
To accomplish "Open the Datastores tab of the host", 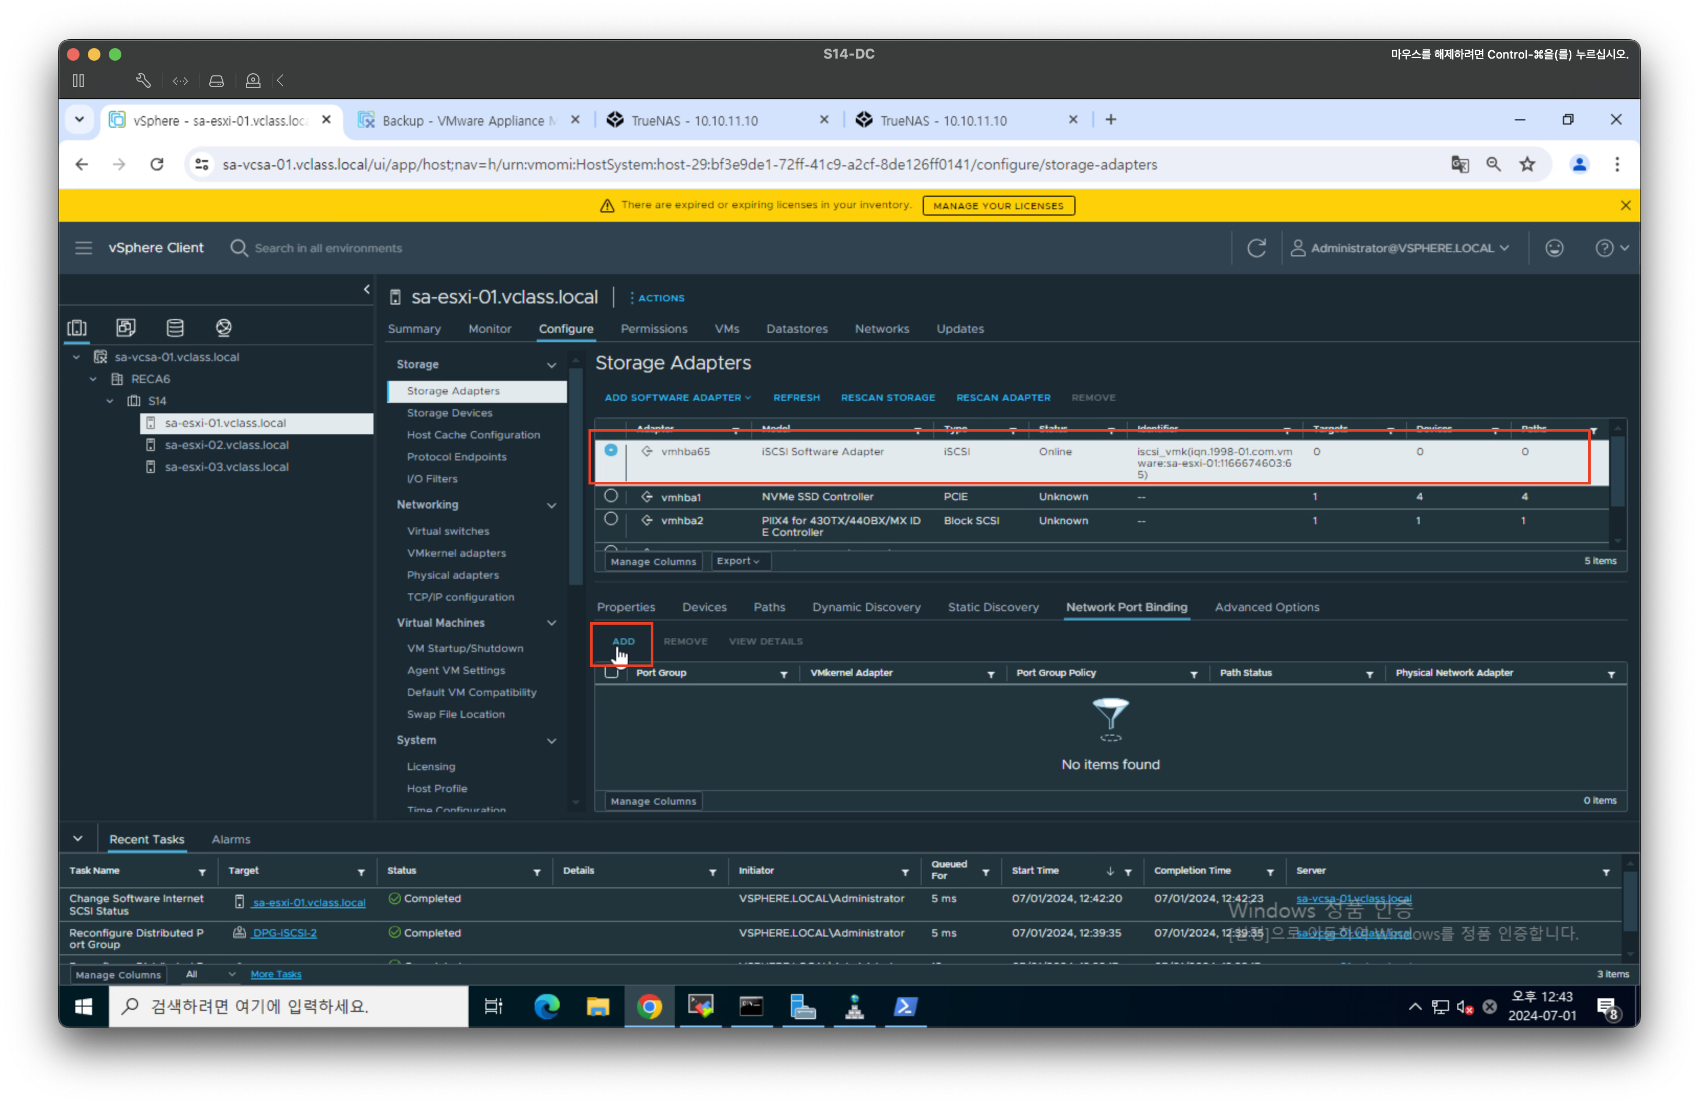I will coord(797,329).
